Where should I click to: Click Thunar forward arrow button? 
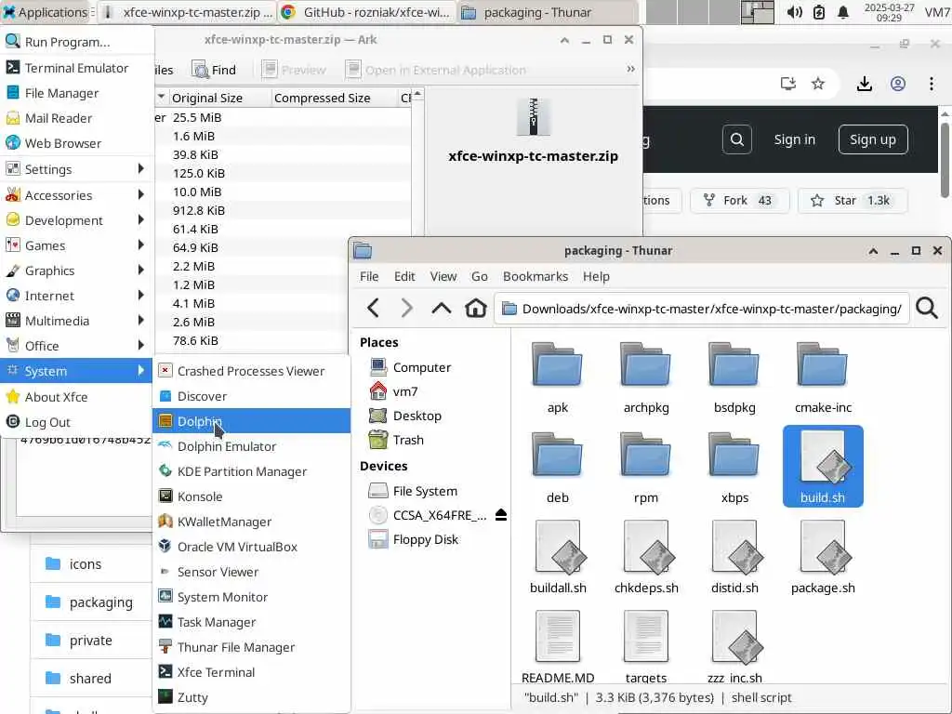click(407, 309)
